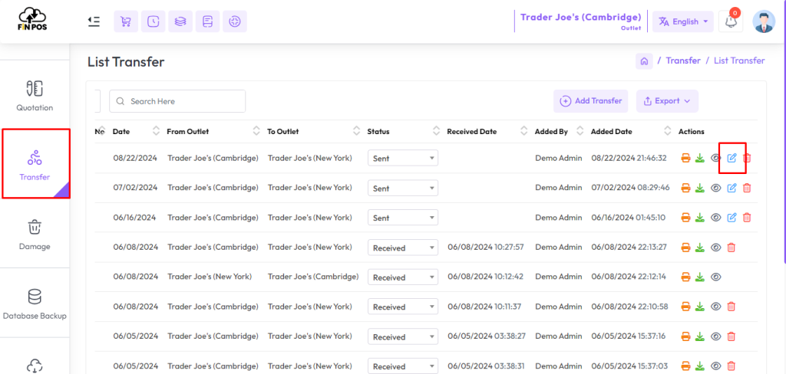Print the 08/22/2024 transfer
This screenshot has width=786, height=374.
685,158
